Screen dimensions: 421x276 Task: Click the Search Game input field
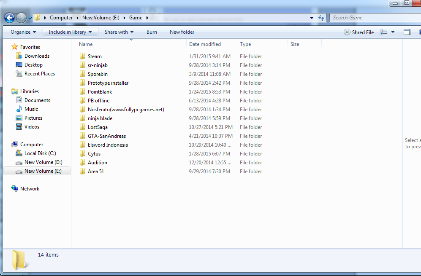click(x=375, y=18)
